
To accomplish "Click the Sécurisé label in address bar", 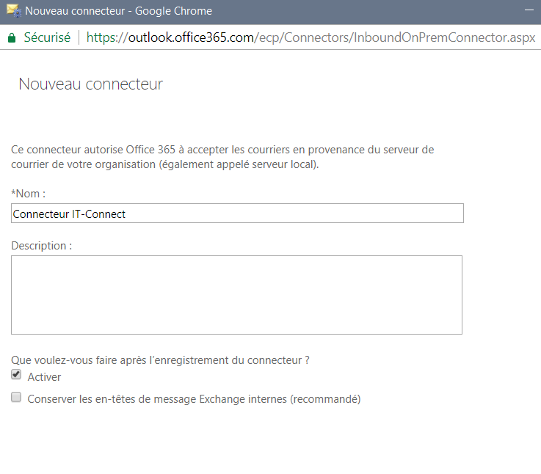I will pos(47,37).
